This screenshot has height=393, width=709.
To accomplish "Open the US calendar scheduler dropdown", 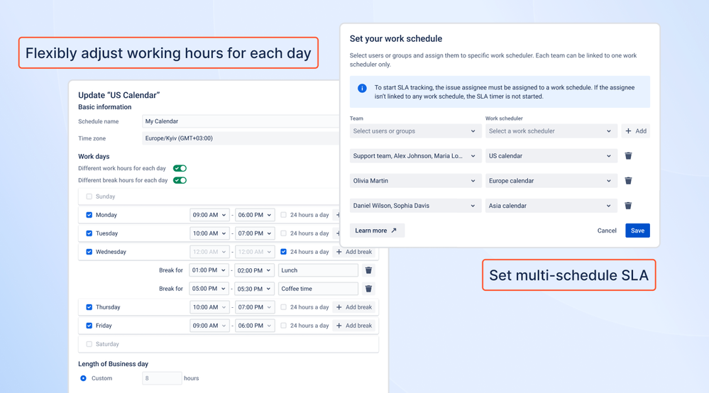I will click(550, 156).
